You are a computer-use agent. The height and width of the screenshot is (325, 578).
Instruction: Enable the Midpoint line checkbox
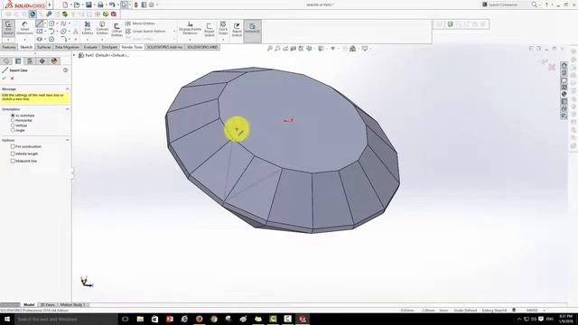tap(13, 161)
